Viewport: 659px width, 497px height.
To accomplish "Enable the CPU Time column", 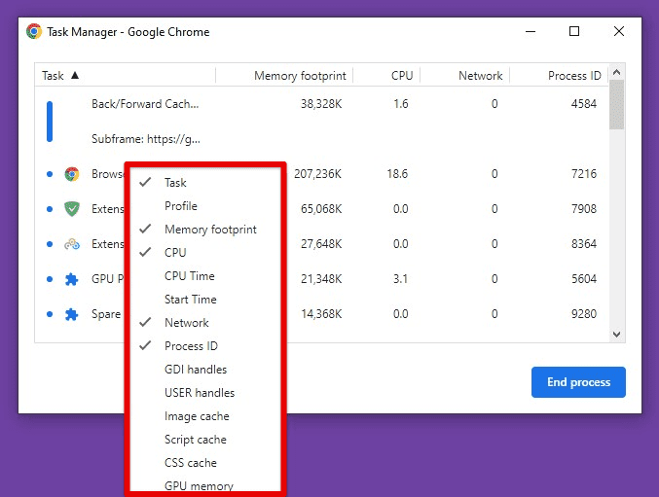I will point(205,276).
